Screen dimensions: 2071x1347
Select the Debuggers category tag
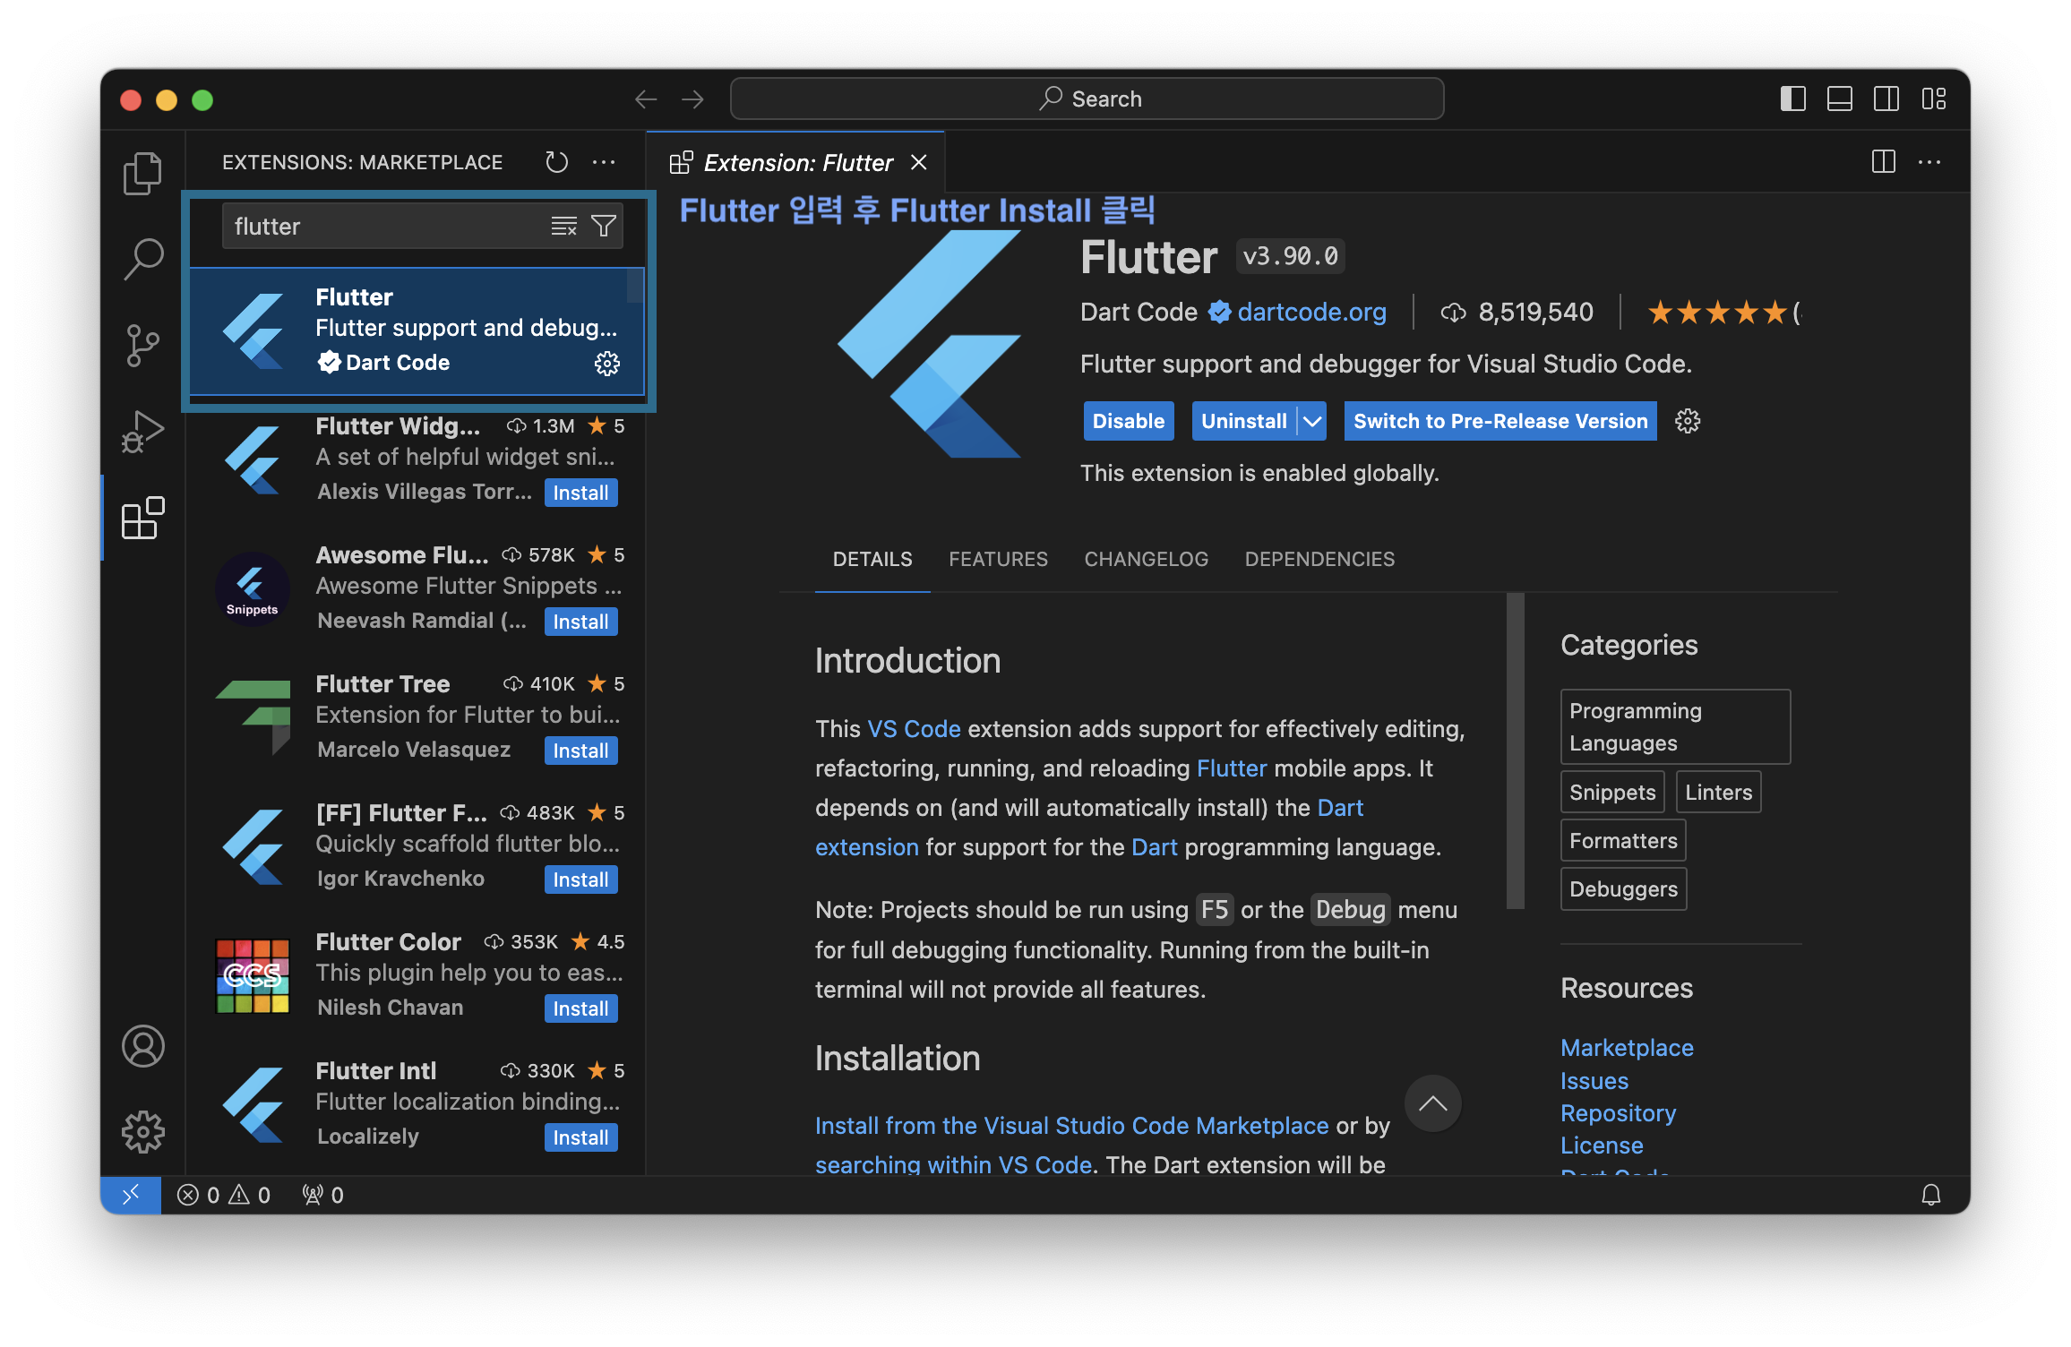tap(1623, 888)
